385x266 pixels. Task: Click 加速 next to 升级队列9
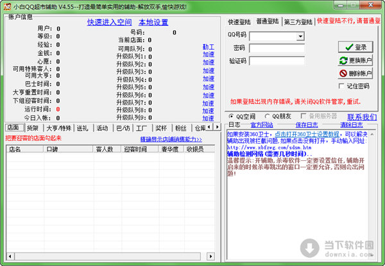coord(208,118)
